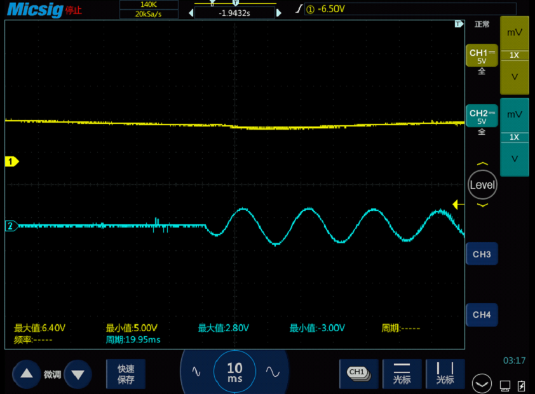Click the screen display icon in corner

click(505, 386)
